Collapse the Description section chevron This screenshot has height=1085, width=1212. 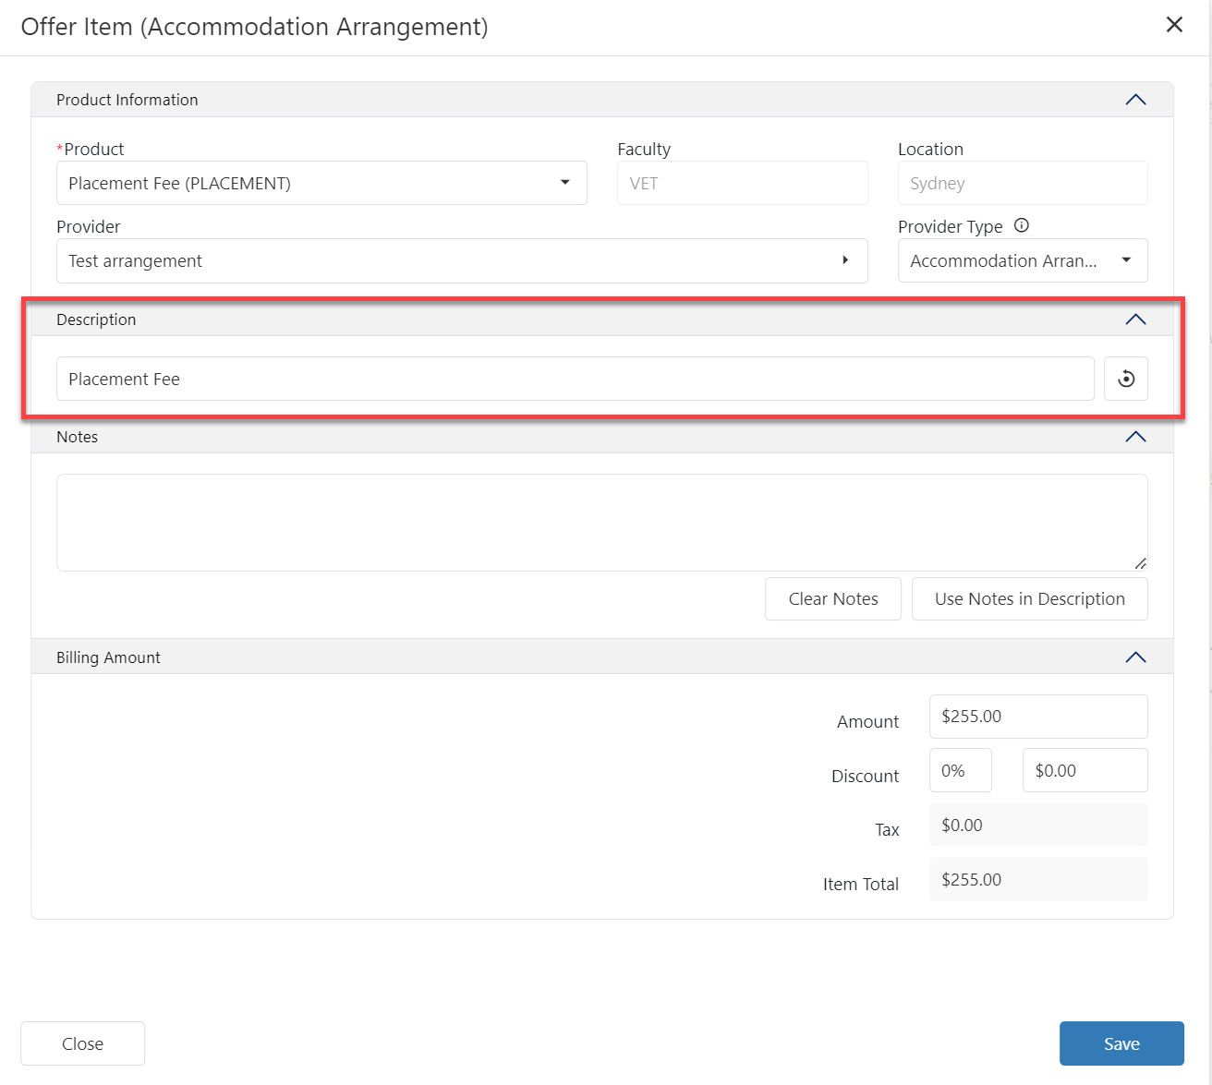pyautogui.click(x=1135, y=319)
